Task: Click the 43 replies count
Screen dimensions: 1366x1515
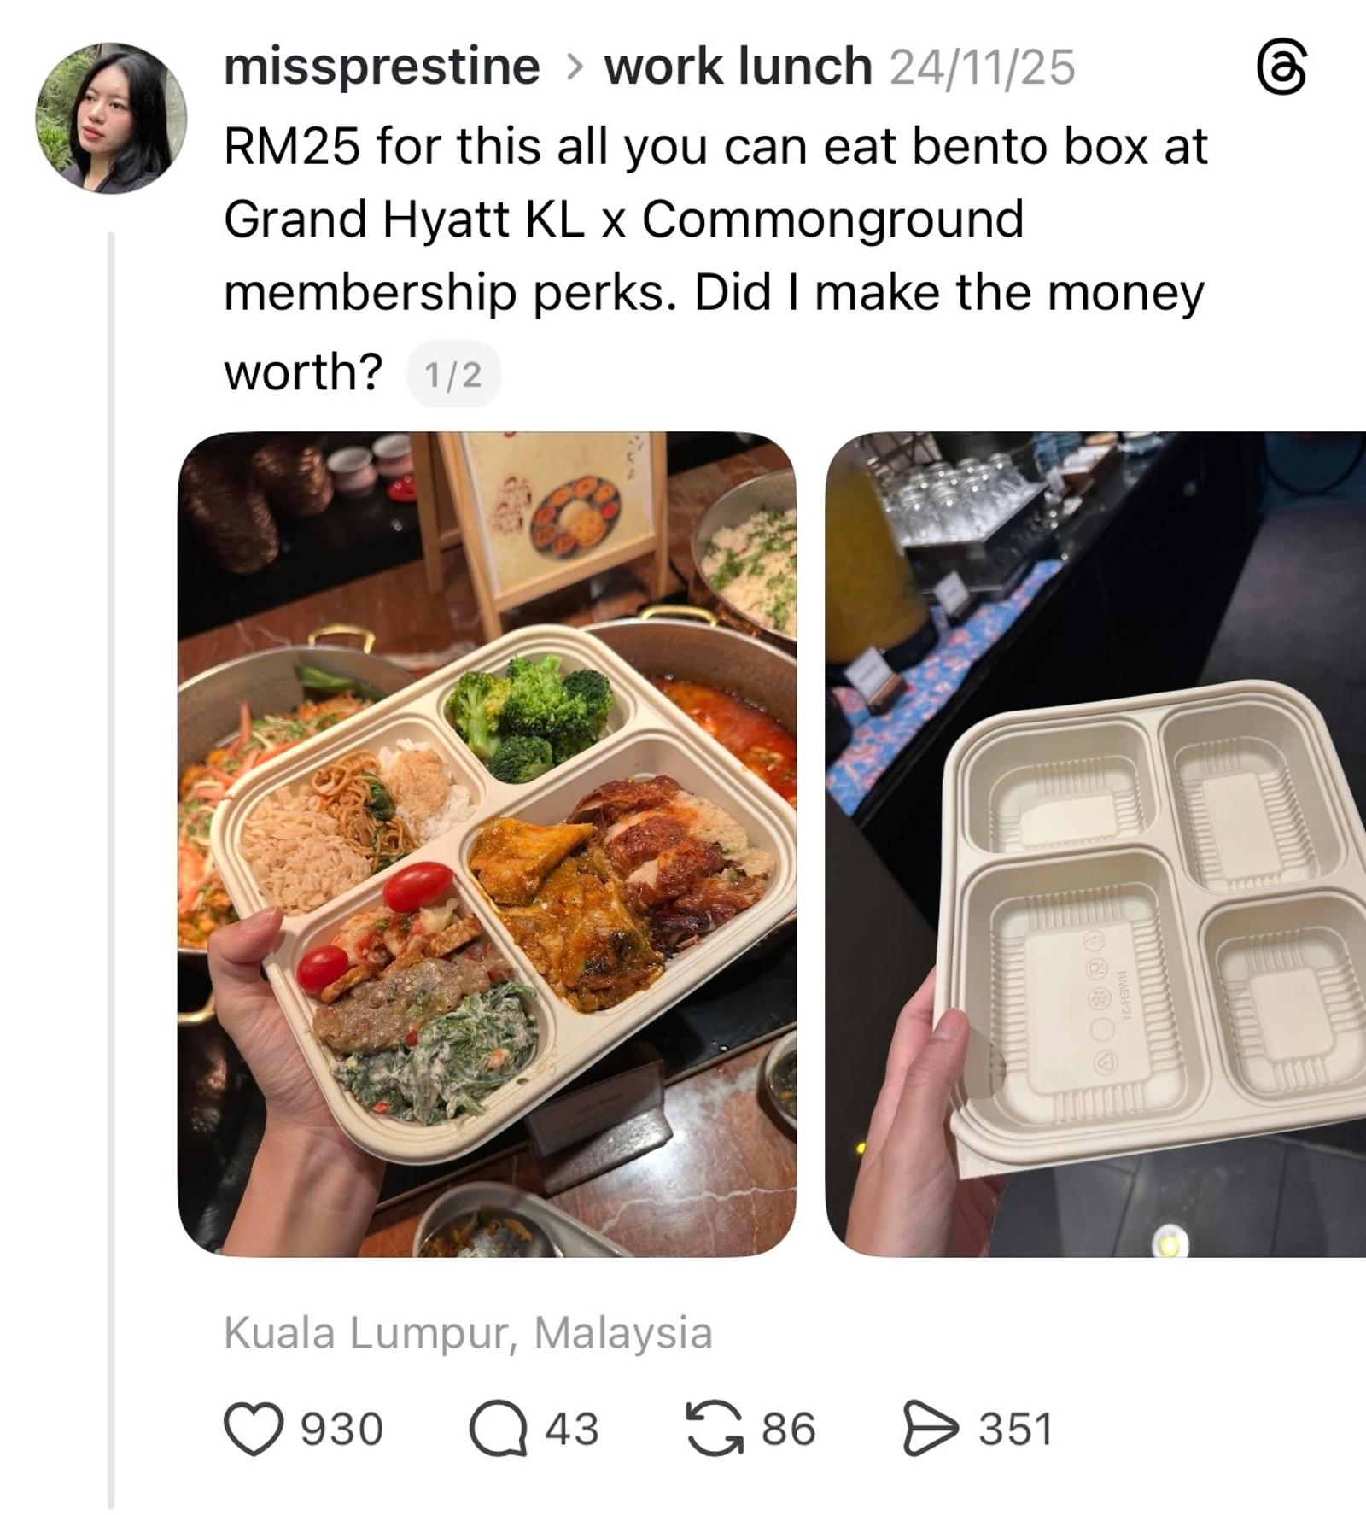Action: click(572, 1429)
